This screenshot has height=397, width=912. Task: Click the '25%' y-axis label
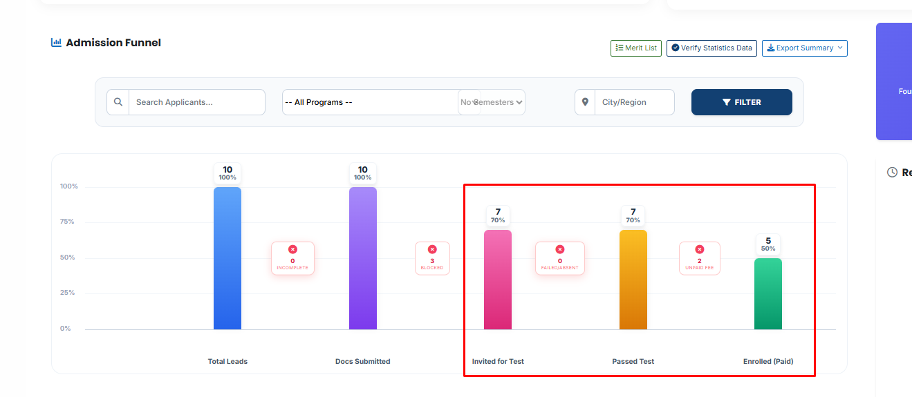(x=67, y=293)
